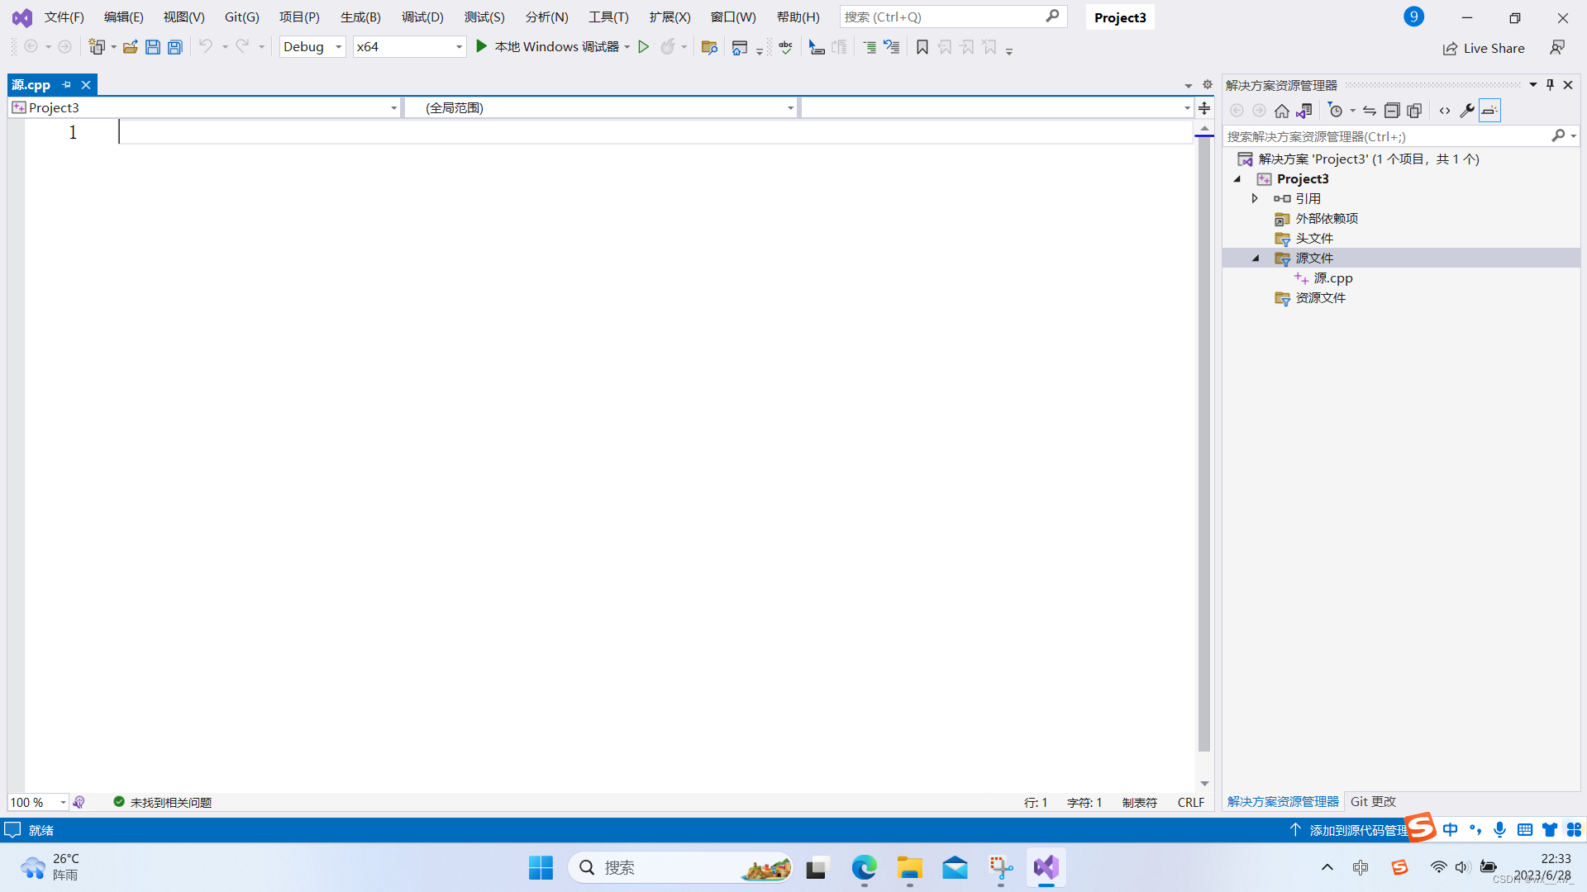1587x892 pixels.
Task: Start without debugging using the outlined play icon
Action: (643, 47)
